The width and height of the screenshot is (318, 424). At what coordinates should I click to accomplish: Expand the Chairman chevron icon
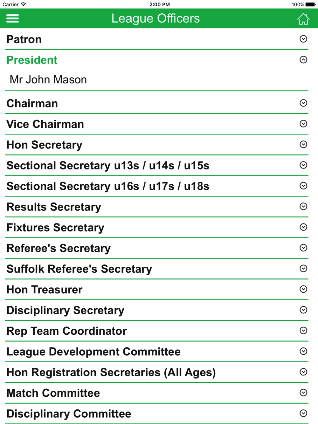[x=303, y=103]
